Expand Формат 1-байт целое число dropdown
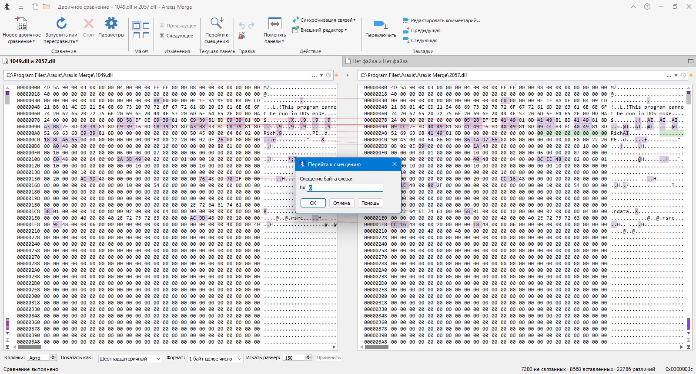 click(215, 358)
